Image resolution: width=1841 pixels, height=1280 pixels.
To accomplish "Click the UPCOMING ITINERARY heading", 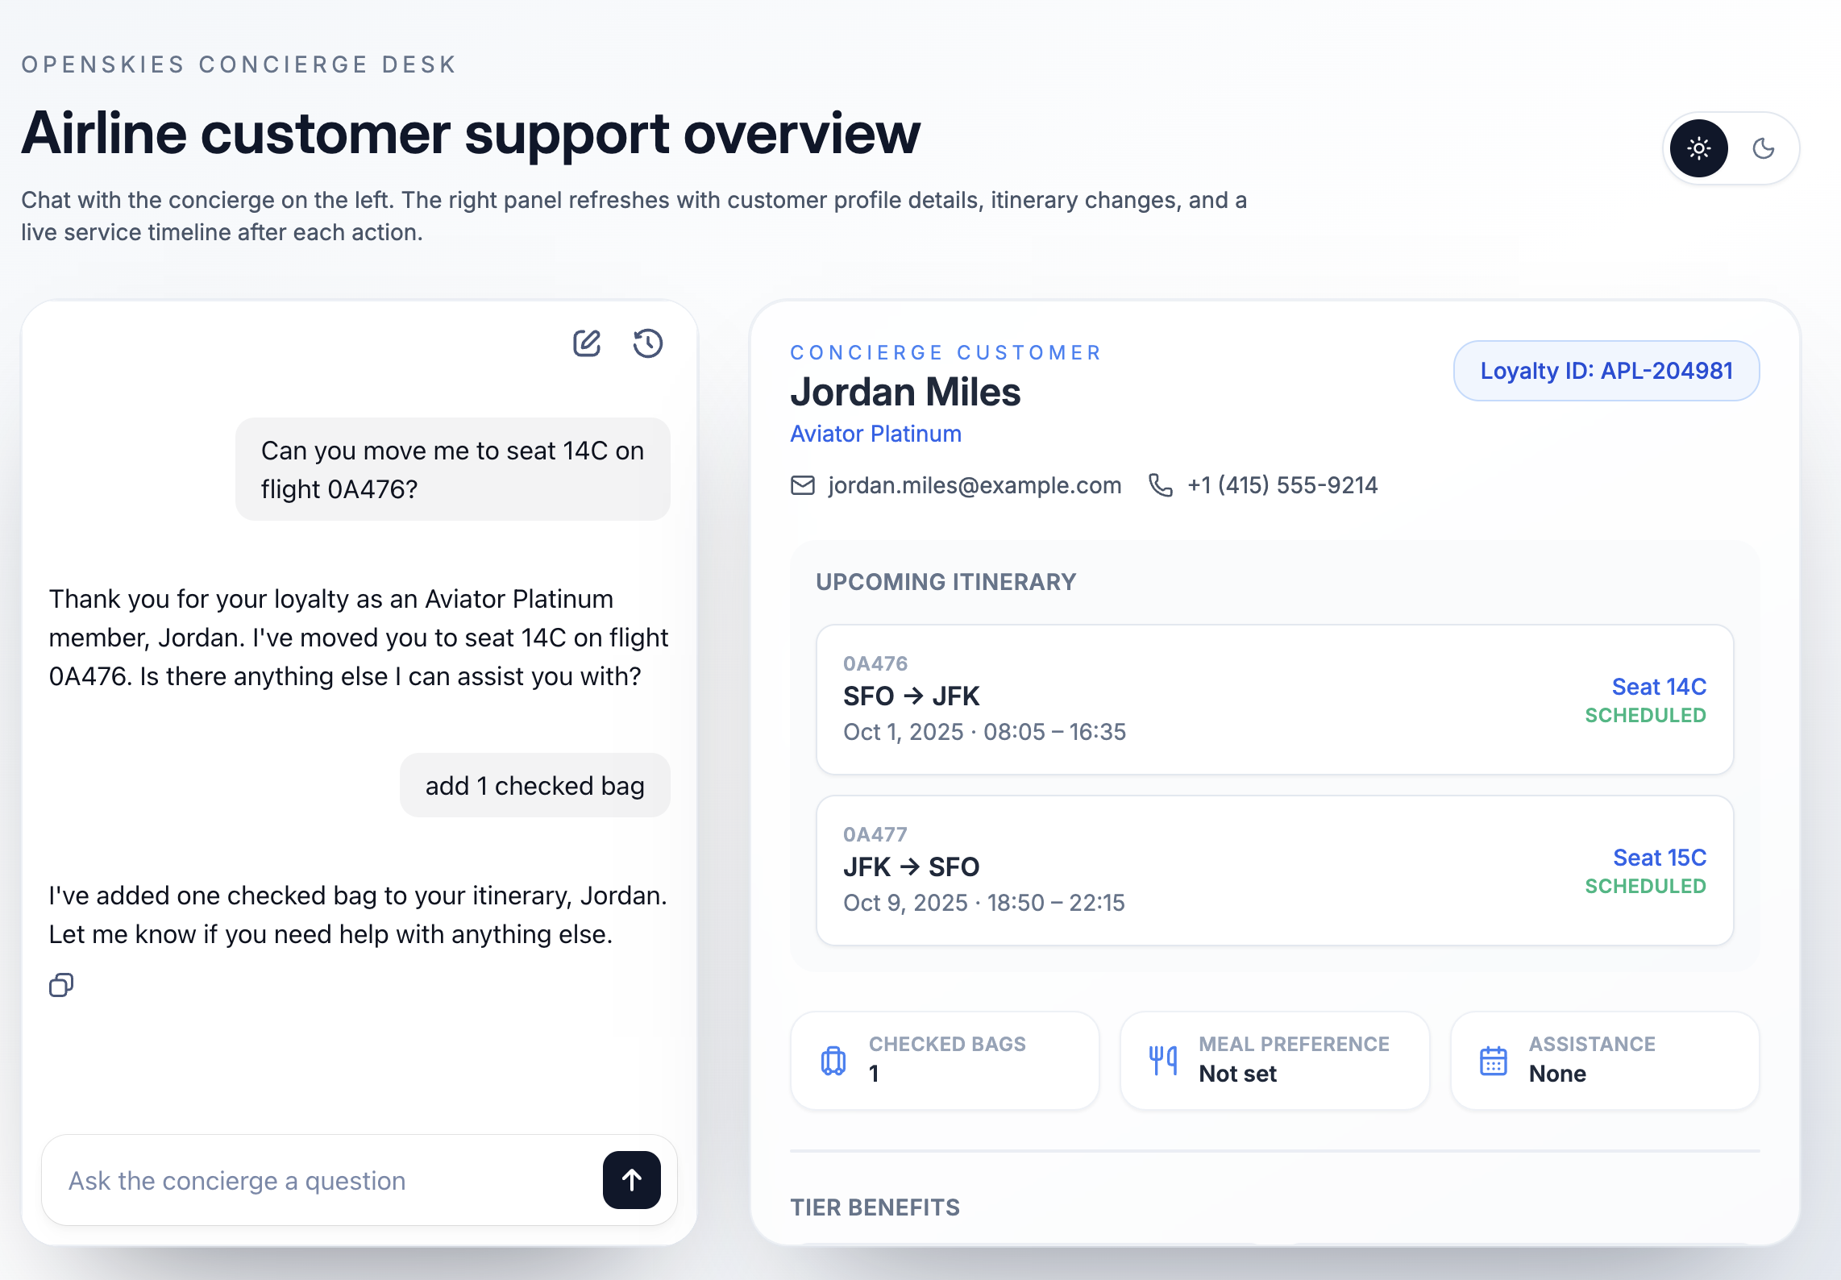I will 946,582.
